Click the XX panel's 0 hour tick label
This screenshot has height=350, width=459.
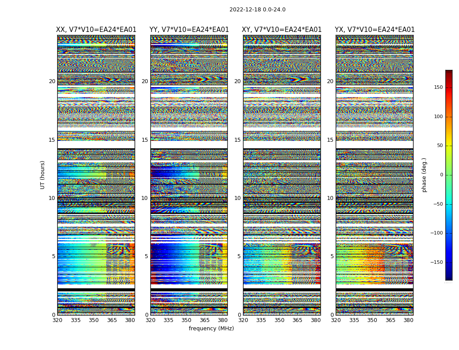54,315
